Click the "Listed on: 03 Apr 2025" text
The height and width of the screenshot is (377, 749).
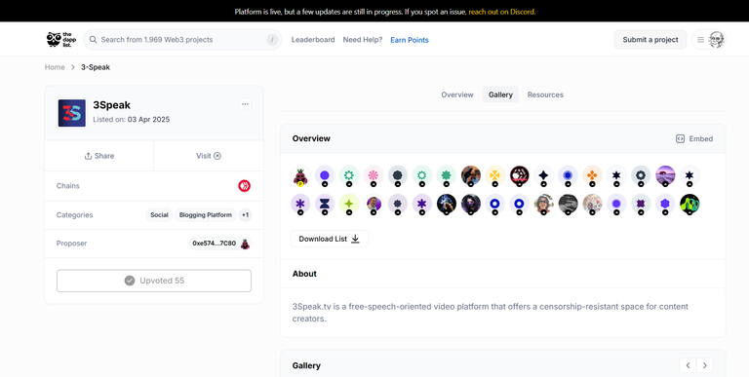[132, 119]
